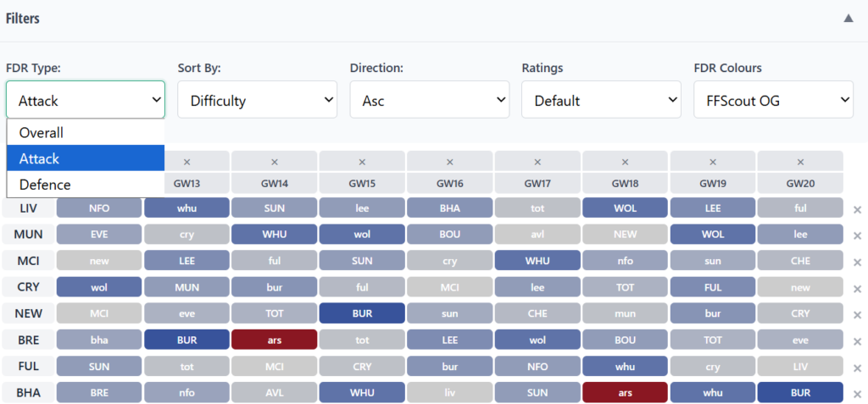
Task: Remove the GW18 column with its × icon
Action: pyautogui.click(x=625, y=162)
